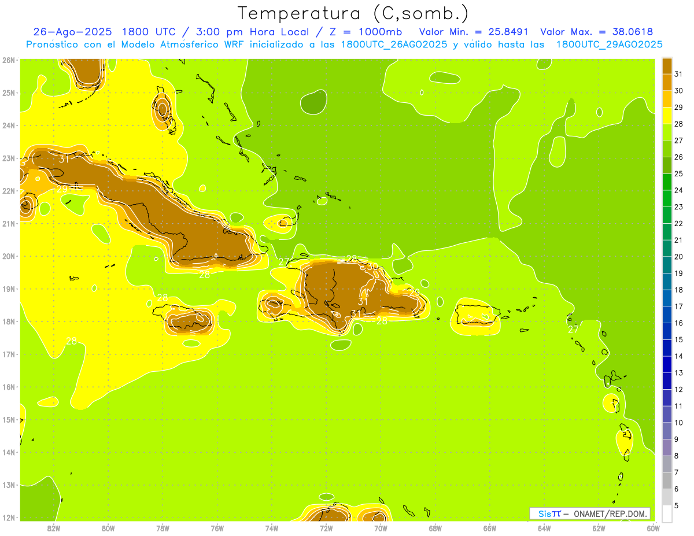Click the 64W longitude axis label
The width and height of the screenshot is (694, 536).
[x=544, y=528]
